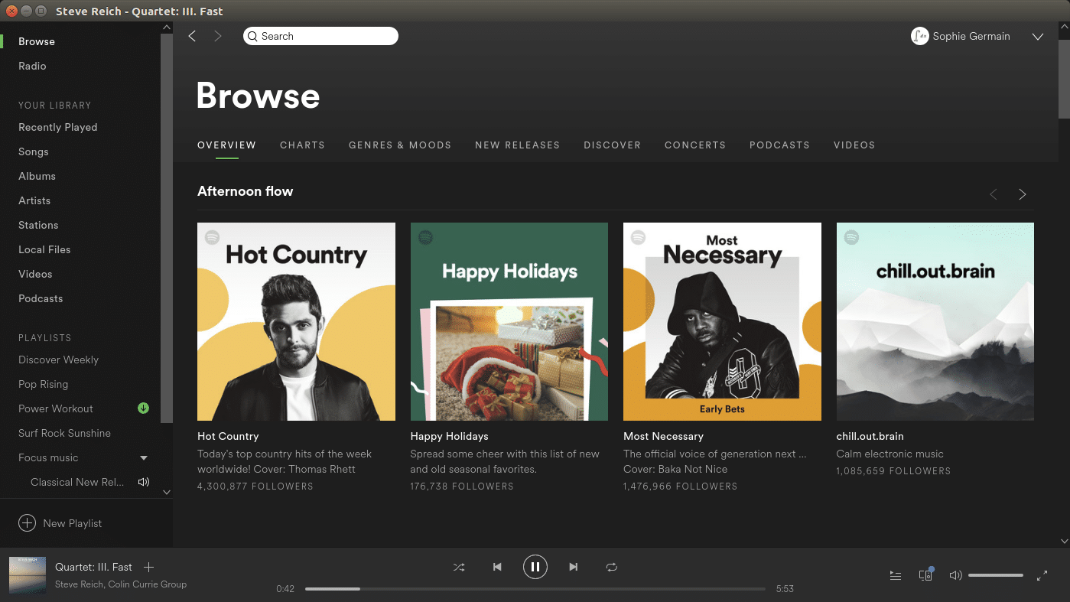This screenshot has width=1070, height=602.
Task: Switch to the Discover tab
Action: [x=612, y=145]
